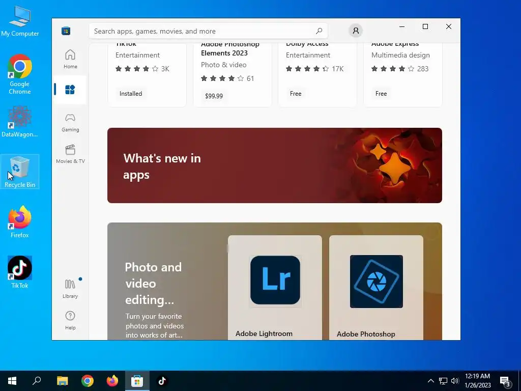Screen dimensions: 521x391
Task: Open the Adobe Lightroom app card
Action: coord(275,288)
